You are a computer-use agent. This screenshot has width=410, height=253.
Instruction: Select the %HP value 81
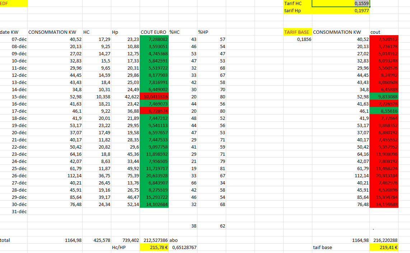point(211,169)
